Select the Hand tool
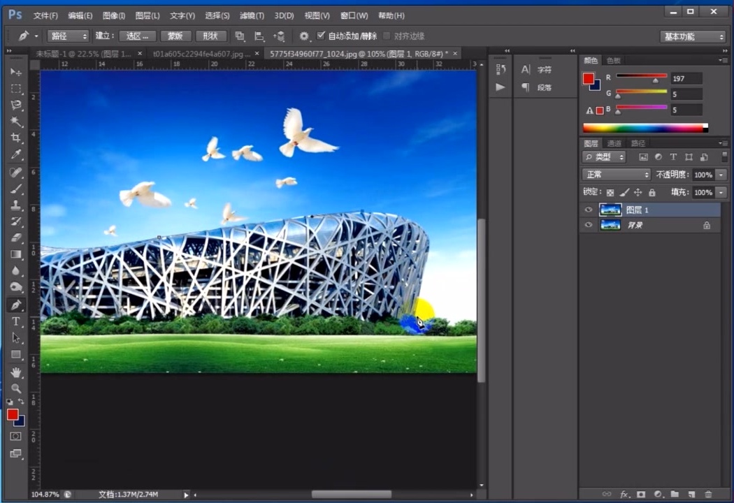 [16, 372]
